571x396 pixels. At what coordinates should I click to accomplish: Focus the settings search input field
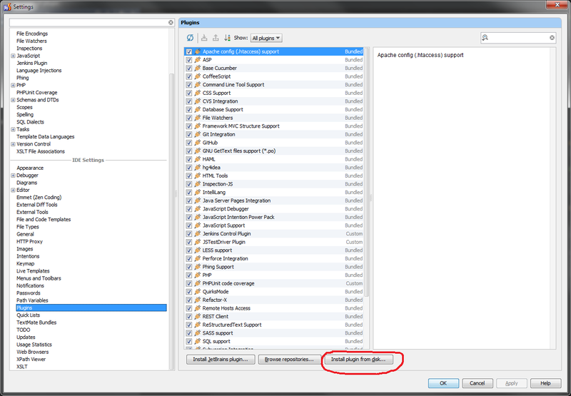coord(92,23)
